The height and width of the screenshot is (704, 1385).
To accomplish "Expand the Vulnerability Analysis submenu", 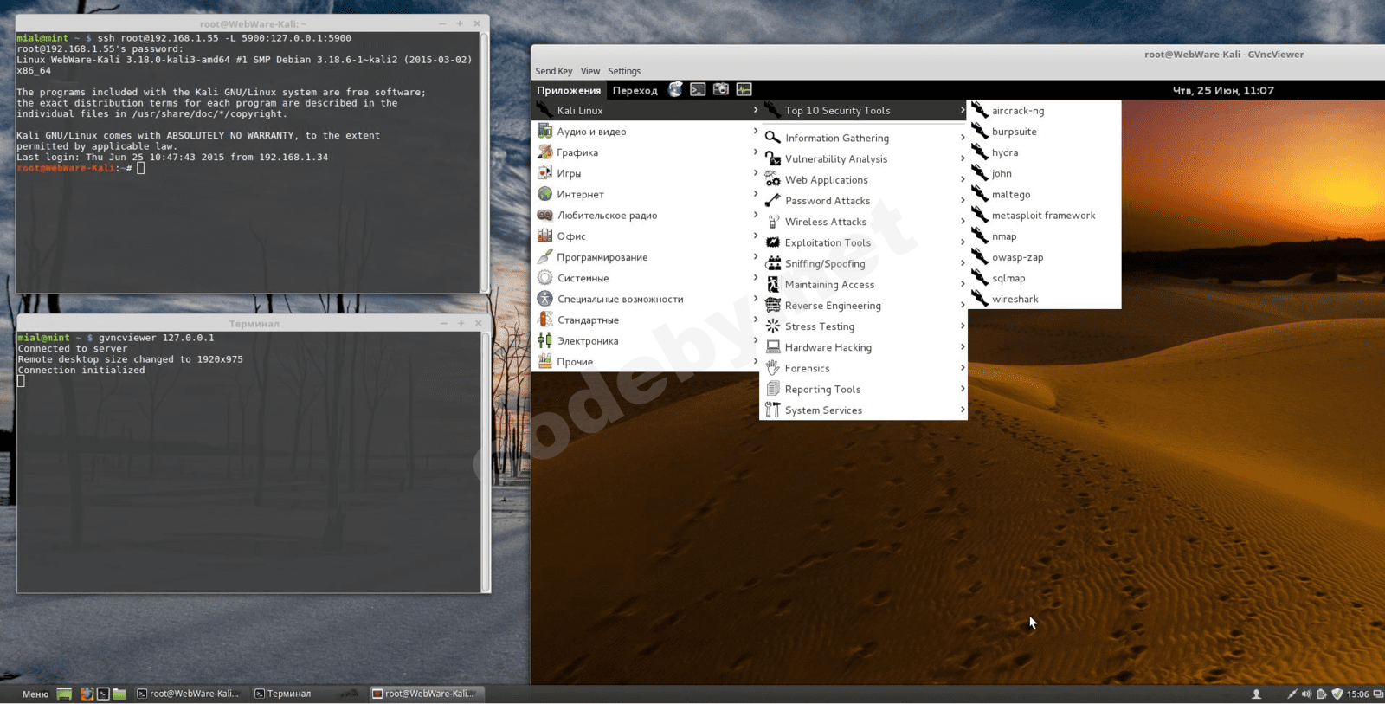I will coord(864,159).
